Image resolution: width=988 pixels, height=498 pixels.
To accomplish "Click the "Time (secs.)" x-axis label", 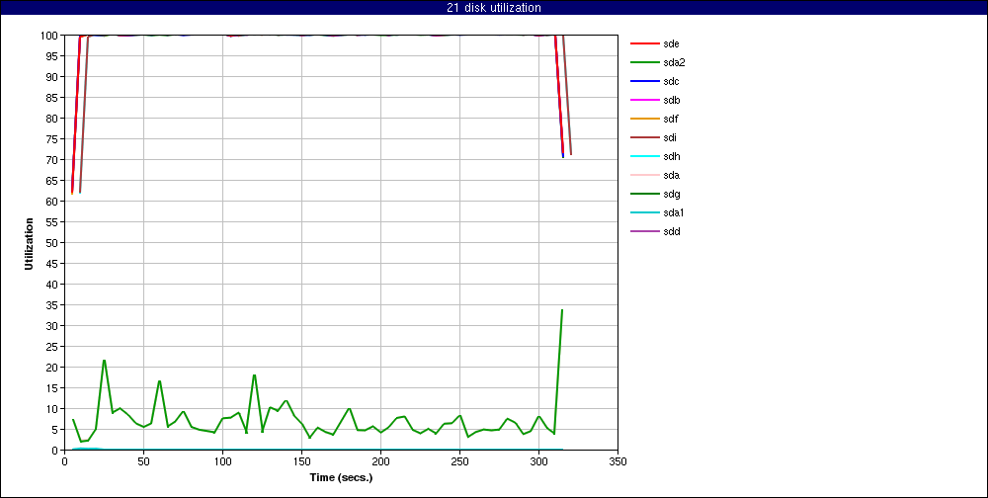I will (341, 478).
